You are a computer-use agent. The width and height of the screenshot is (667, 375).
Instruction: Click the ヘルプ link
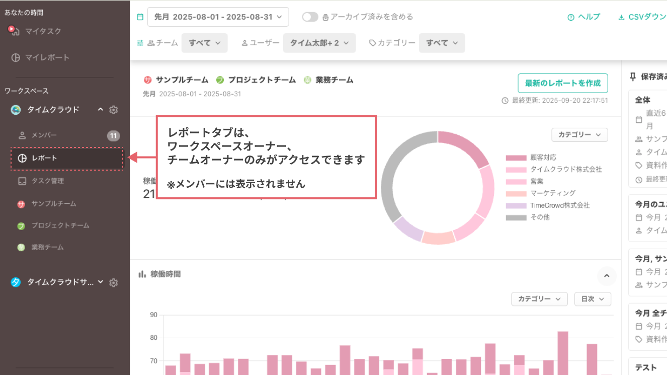click(583, 17)
